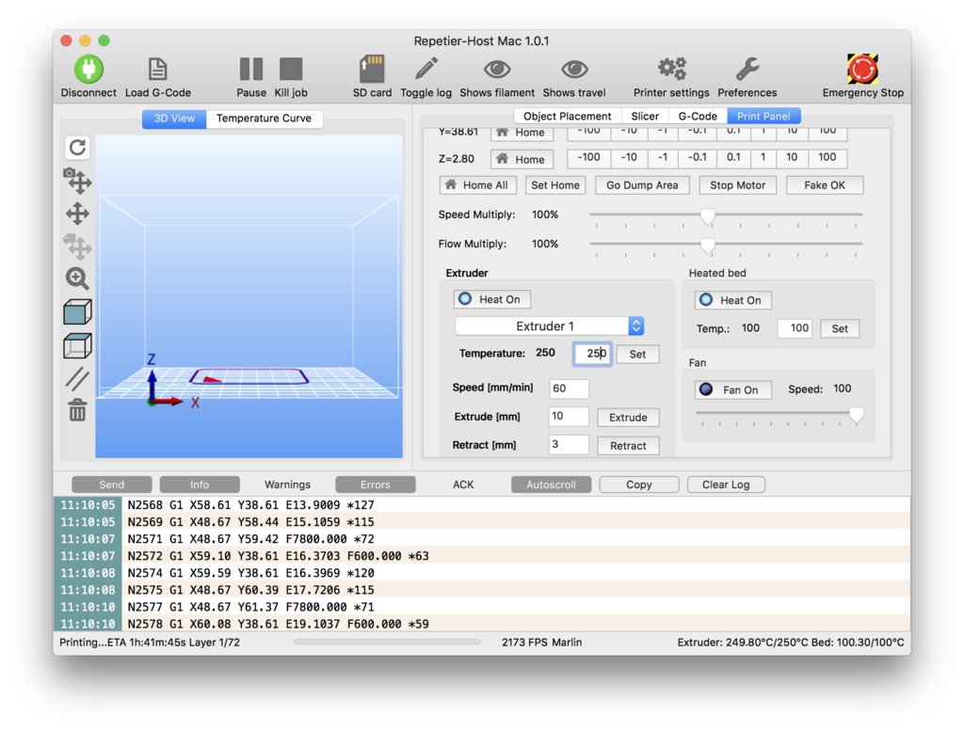
Task: Switch to 3D View tab
Action: 174,119
